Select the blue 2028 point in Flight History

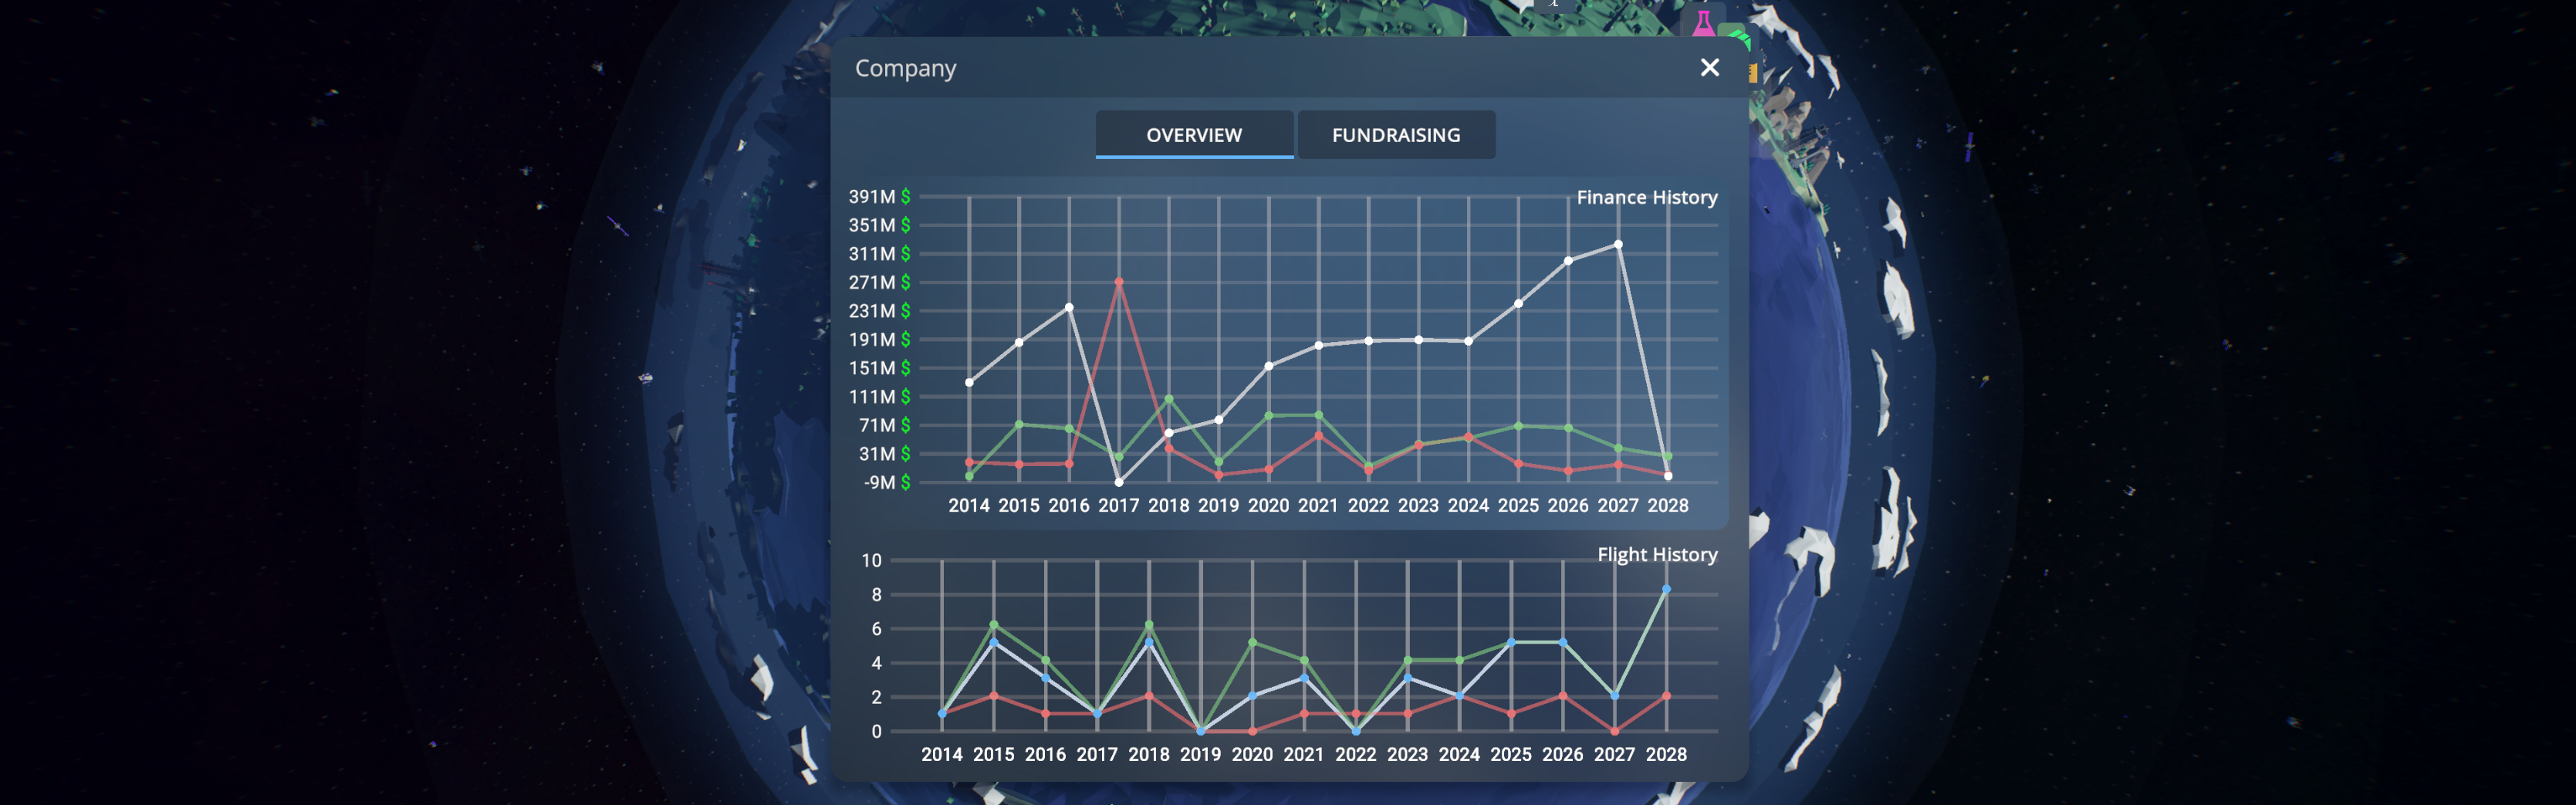pos(1665,589)
